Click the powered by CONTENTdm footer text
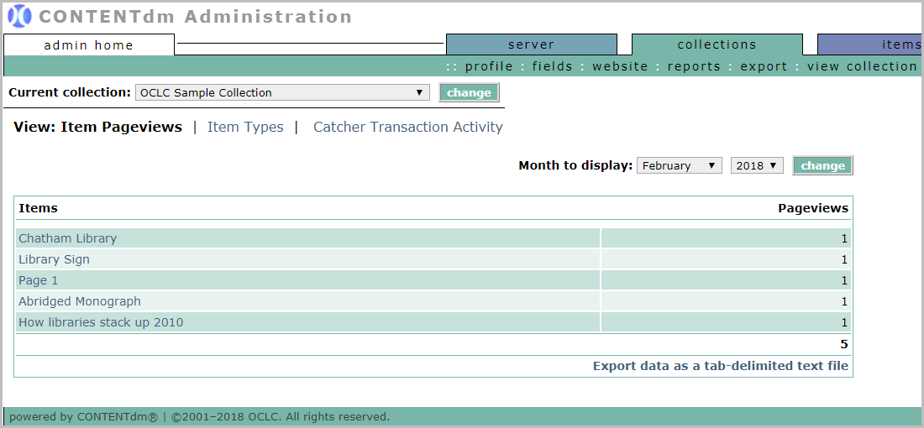The height and width of the screenshot is (428, 924). (200, 417)
